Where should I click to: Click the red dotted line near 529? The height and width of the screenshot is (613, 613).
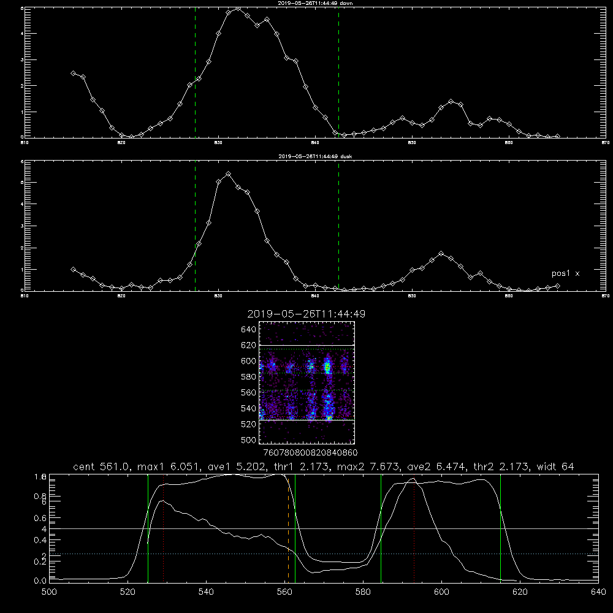(x=164, y=528)
